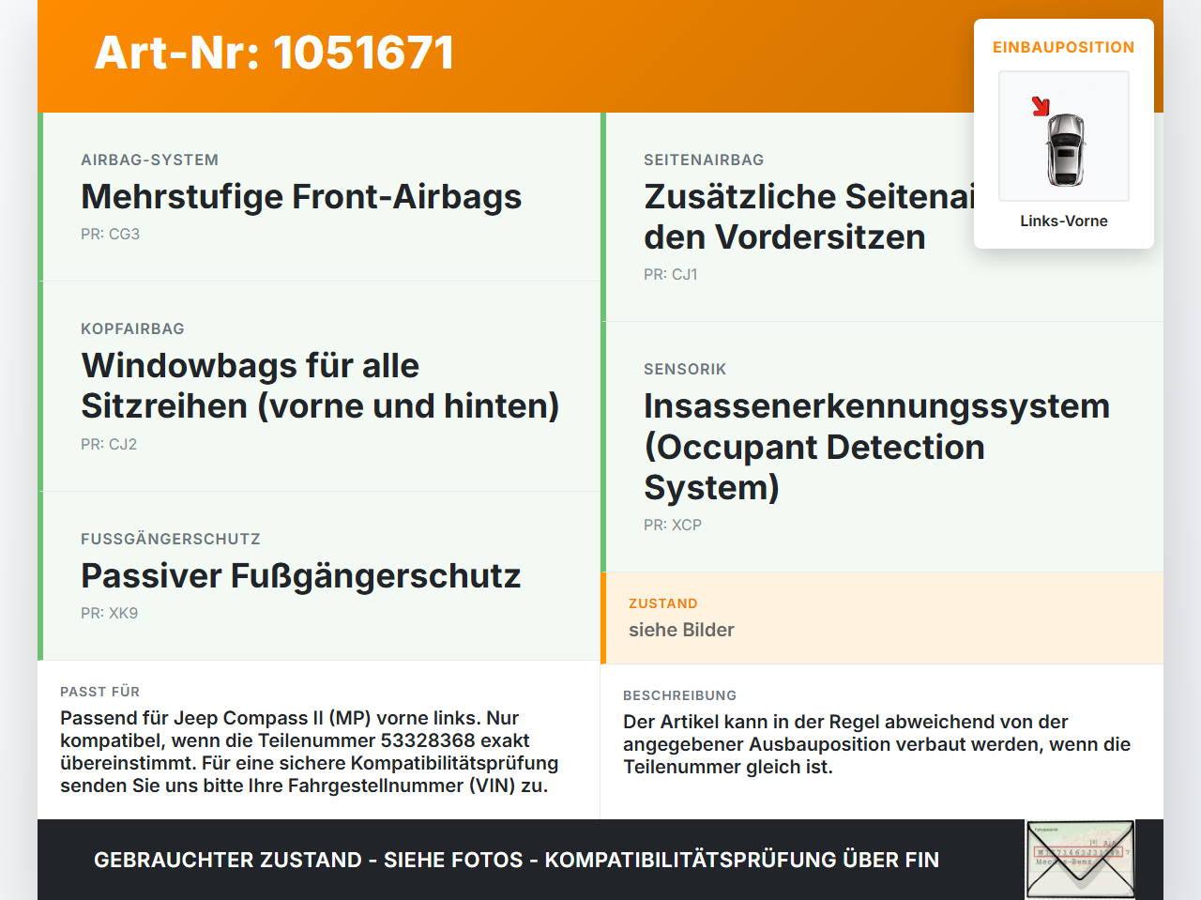The width and height of the screenshot is (1201, 900).
Task: Click the PR: XK9 code
Action: coord(109,613)
